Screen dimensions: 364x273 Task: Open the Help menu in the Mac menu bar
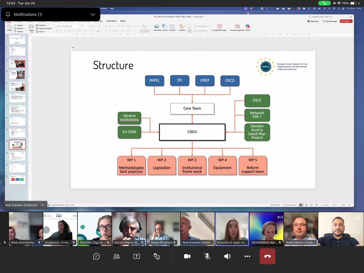pyautogui.click(x=112, y=8)
